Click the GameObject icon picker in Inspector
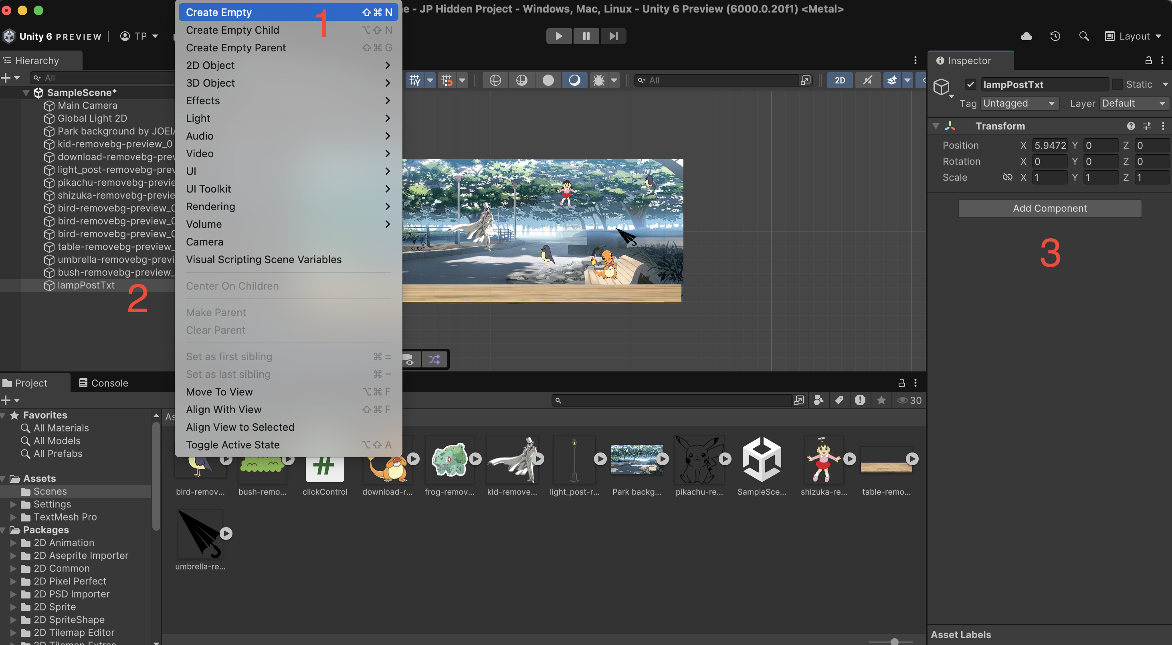This screenshot has width=1172, height=645. [x=942, y=87]
